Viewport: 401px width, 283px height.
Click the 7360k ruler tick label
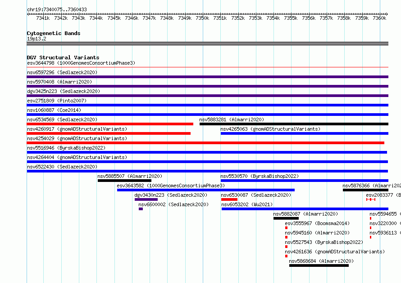[x=379, y=18]
